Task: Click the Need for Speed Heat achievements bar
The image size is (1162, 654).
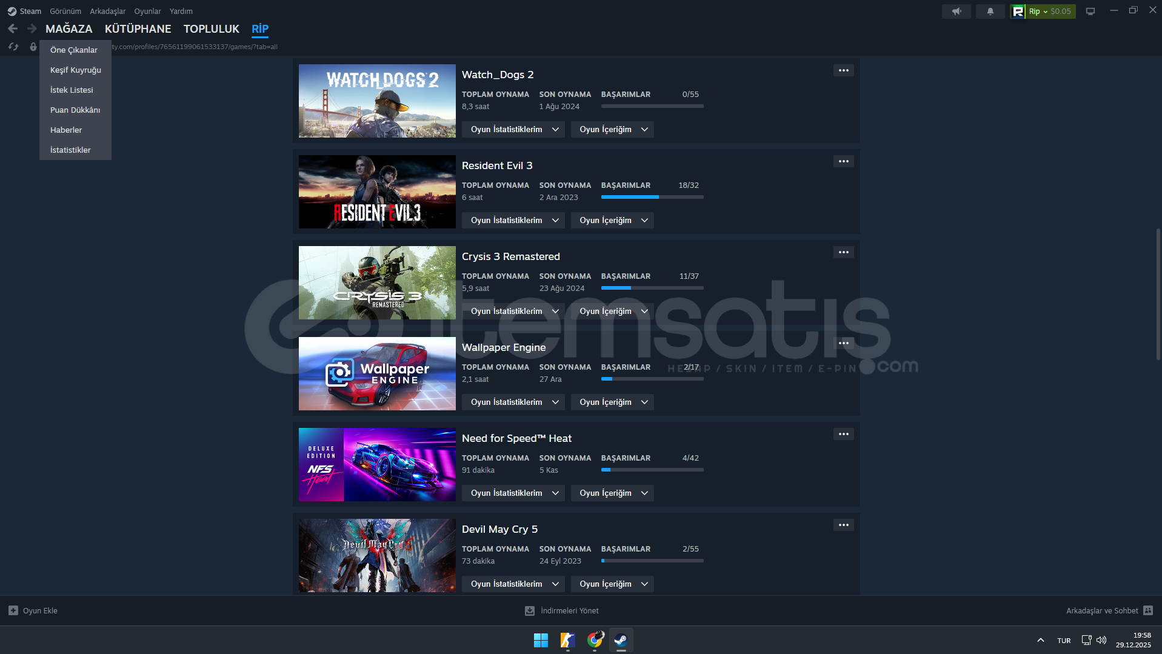Action: [652, 470]
